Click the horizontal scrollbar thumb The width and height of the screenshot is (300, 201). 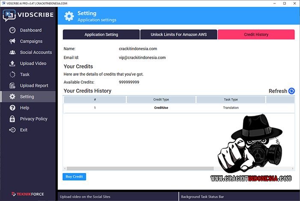140,168
